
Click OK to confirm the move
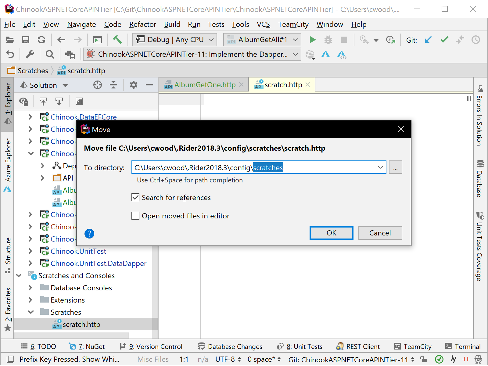[x=331, y=233]
